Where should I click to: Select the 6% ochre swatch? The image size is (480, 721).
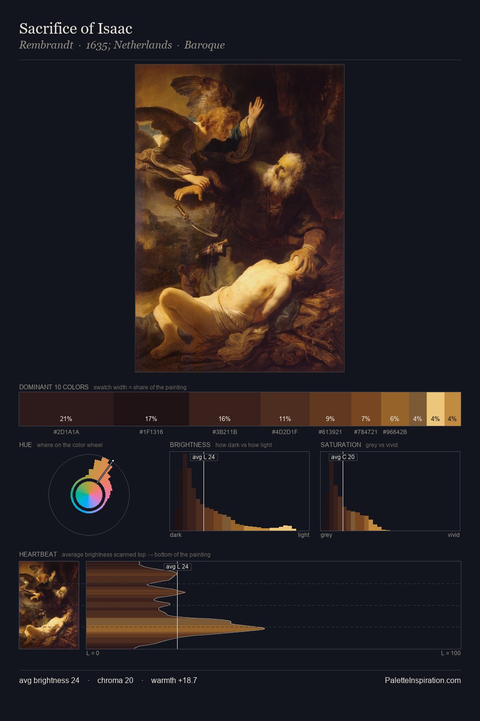395,409
